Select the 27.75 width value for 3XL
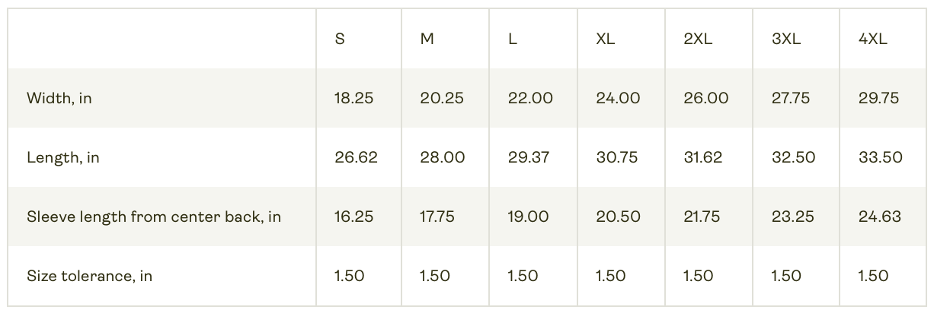934x313 pixels. click(x=792, y=98)
